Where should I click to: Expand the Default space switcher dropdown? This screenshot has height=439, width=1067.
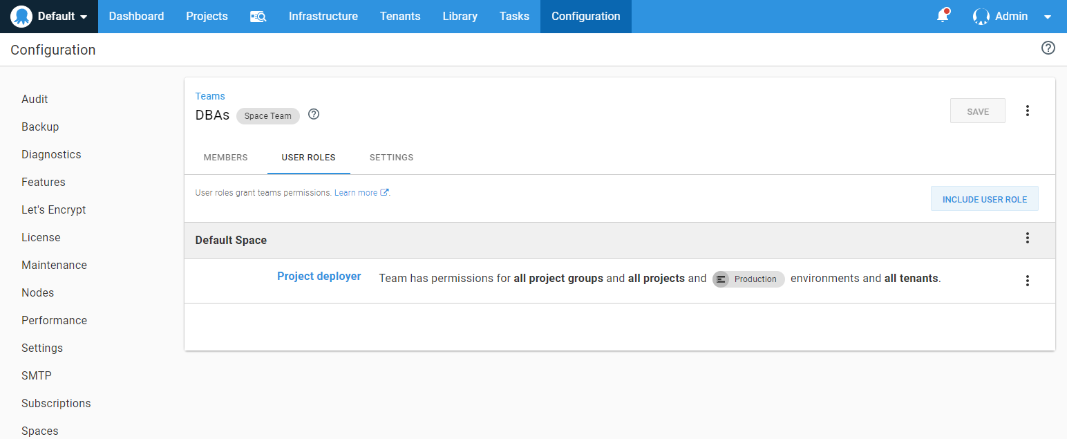point(84,17)
